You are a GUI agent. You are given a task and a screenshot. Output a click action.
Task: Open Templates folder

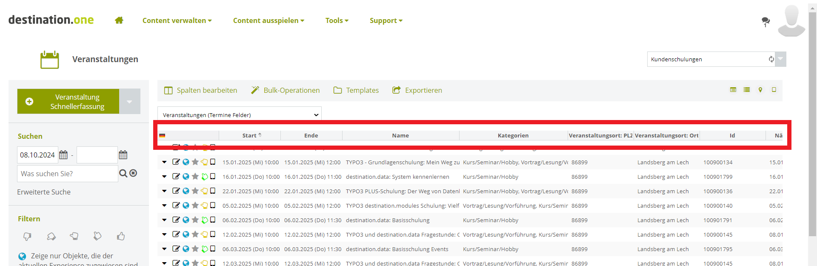356,90
